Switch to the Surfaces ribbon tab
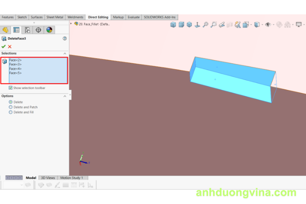The image size is (306, 204). click(37, 17)
